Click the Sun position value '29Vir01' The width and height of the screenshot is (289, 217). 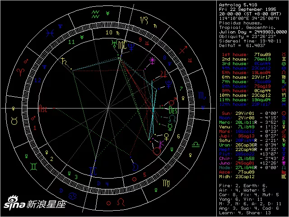tap(245, 113)
